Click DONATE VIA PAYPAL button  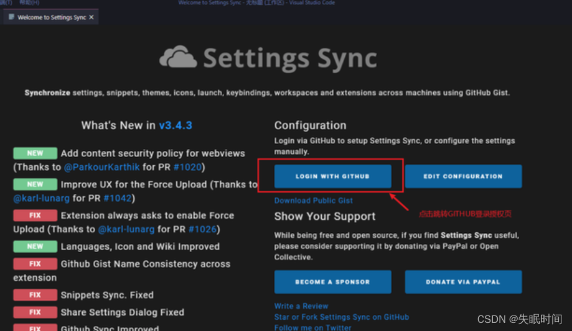[x=463, y=282]
